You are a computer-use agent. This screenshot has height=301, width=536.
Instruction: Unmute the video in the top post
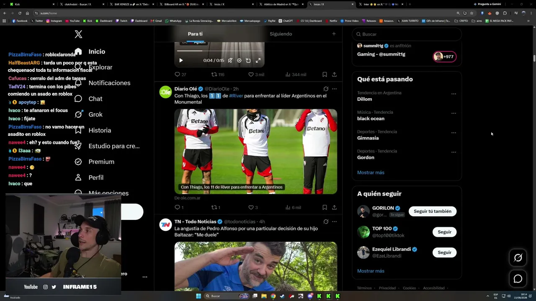[x=230, y=61]
